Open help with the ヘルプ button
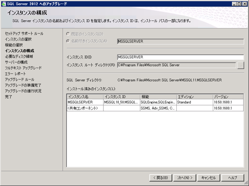 coord(233,178)
